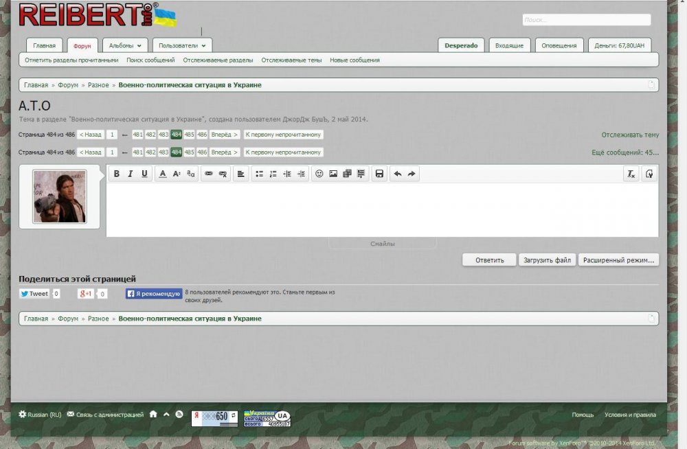Toggle bold formatting in the editor

coord(117,174)
